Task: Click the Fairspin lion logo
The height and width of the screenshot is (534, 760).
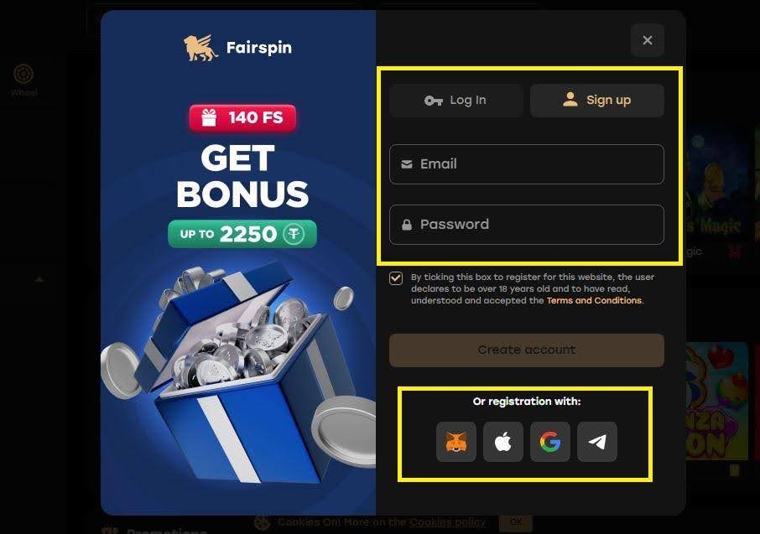Action: (x=200, y=48)
